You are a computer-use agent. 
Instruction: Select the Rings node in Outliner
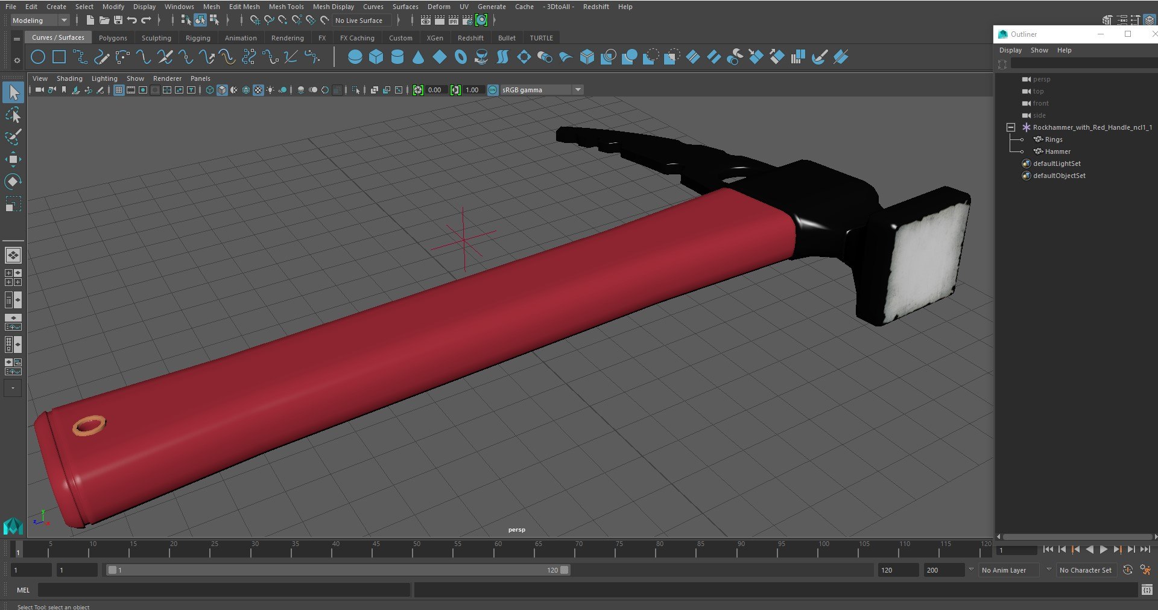click(x=1054, y=139)
